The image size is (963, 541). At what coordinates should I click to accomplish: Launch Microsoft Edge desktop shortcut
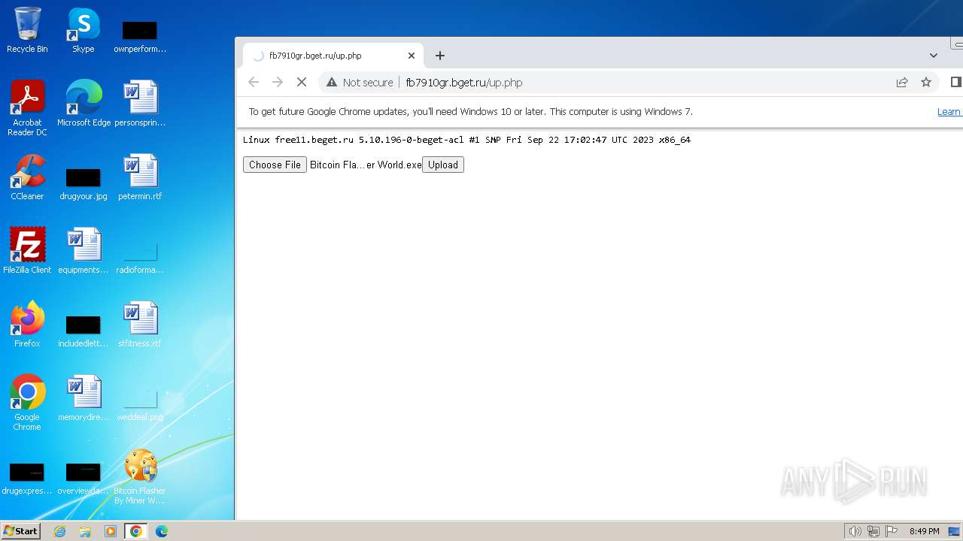point(84,103)
